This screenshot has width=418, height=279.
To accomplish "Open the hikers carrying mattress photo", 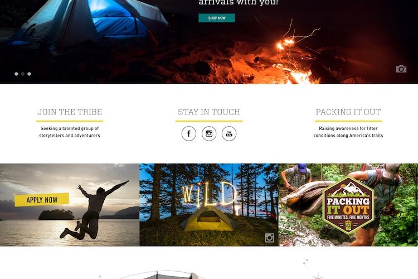I will [348, 205].
